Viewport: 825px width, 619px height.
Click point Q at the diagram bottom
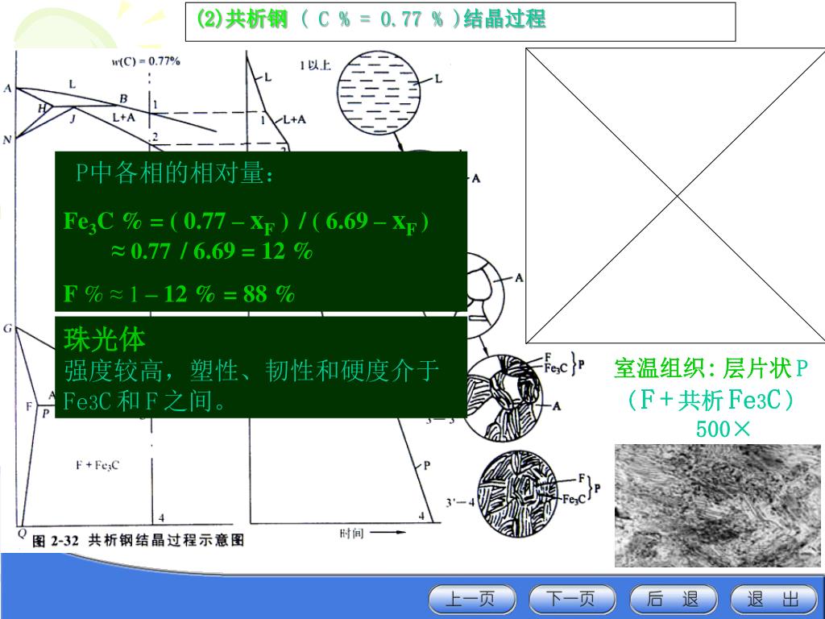22,533
